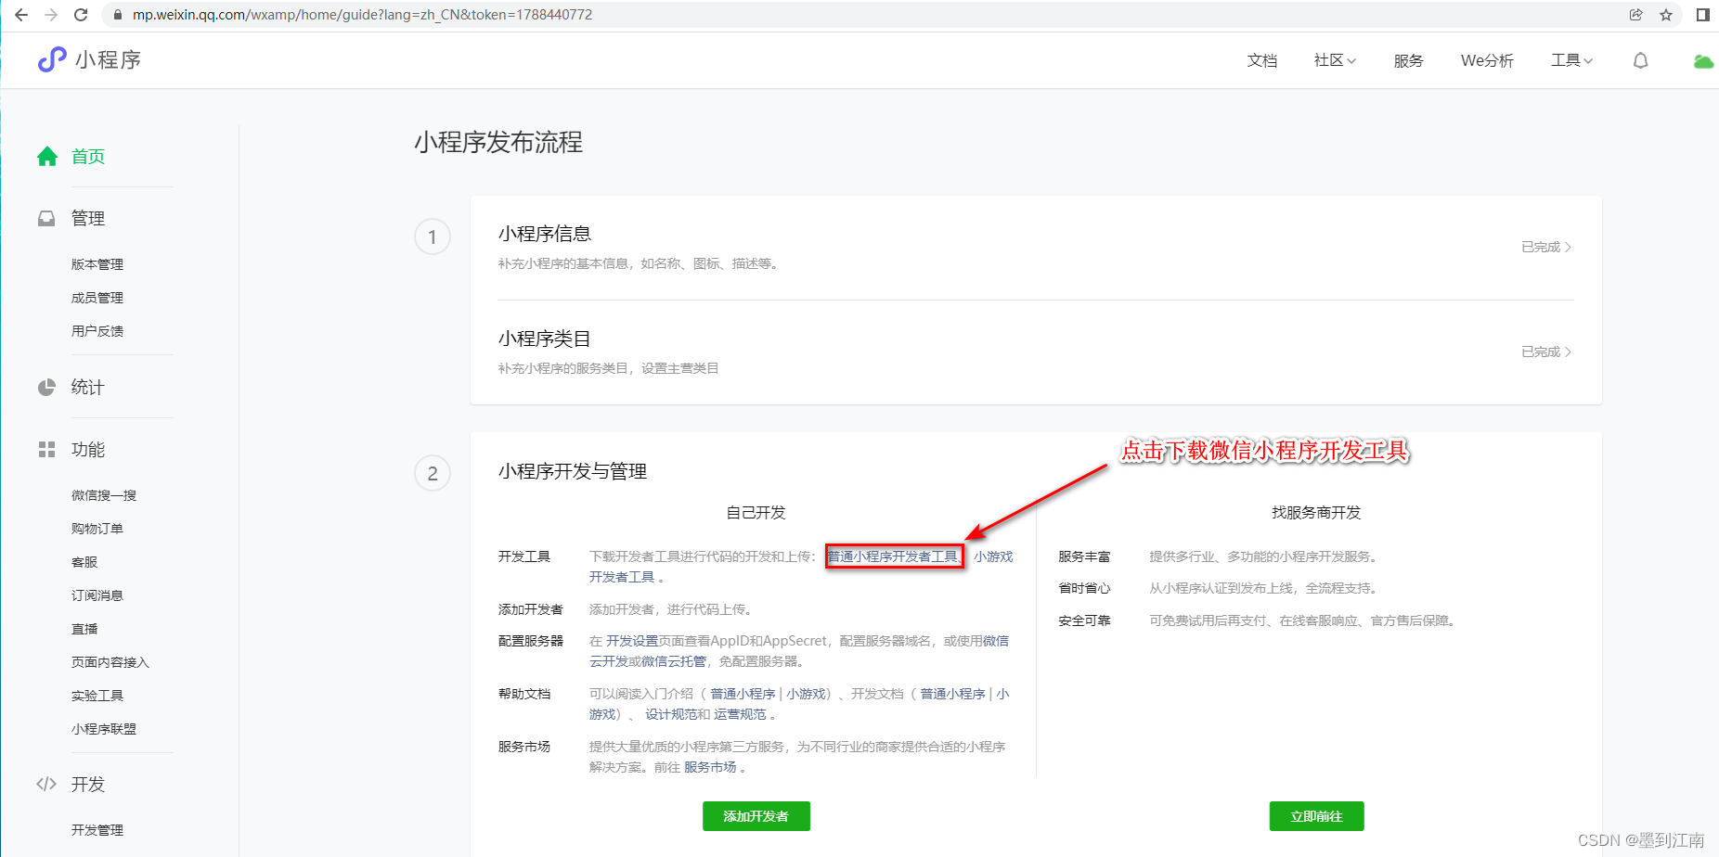The image size is (1719, 857).
Task: Click the 统计 pie chart icon
Action: [x=46, y=387]
